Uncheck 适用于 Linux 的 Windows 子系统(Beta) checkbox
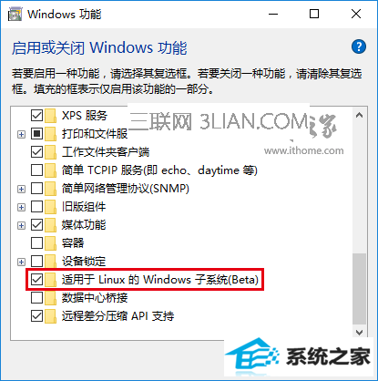This screenshot has width=378, height=381. point(36,280)
